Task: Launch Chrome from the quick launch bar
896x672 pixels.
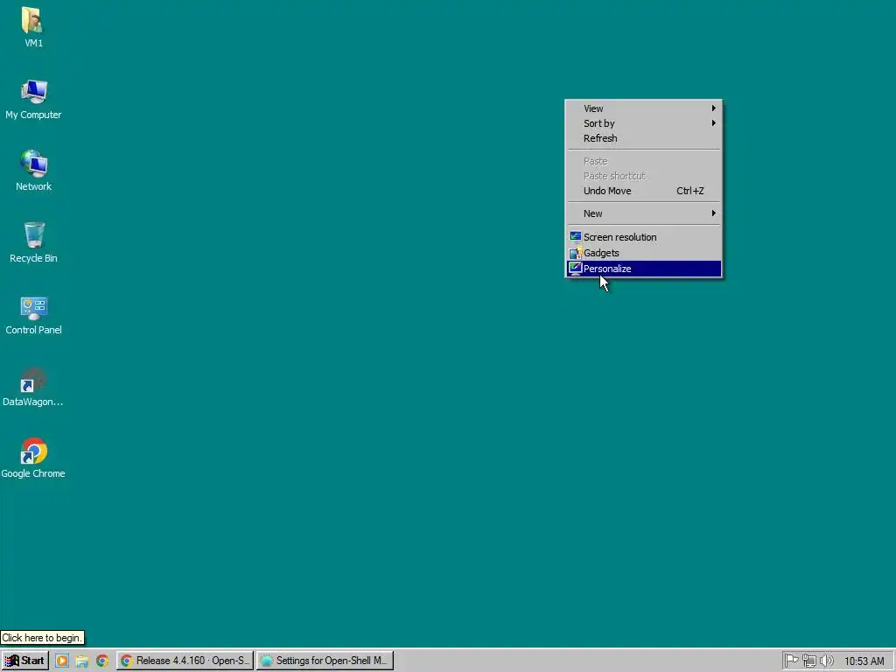Action: pos(102,661)
